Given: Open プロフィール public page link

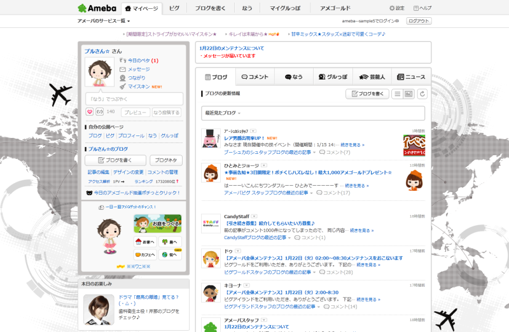Looking at the screenshot, I should point(131,135).
